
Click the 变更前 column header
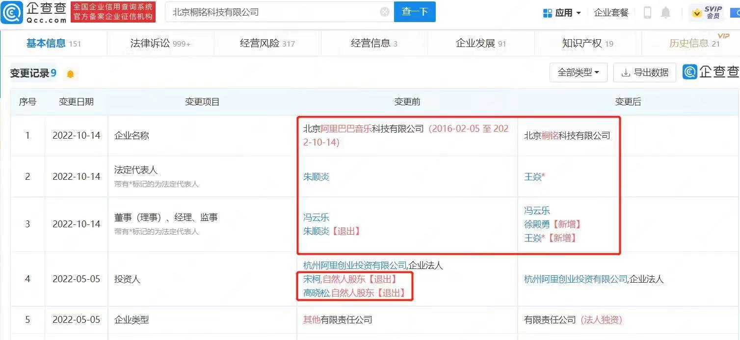tap(407, 102)
